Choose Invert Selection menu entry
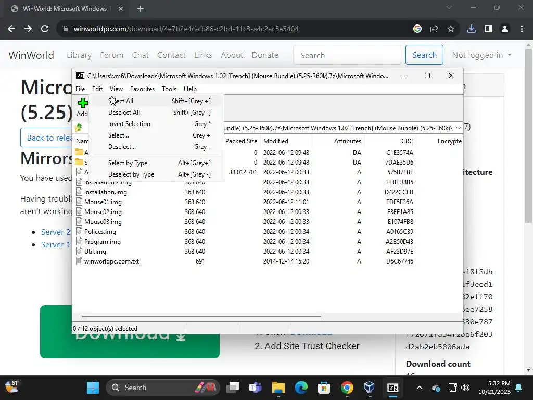Image resolution: width=533 pixels, height=400 pixels. pyautogui.click(x=157, y=124)
